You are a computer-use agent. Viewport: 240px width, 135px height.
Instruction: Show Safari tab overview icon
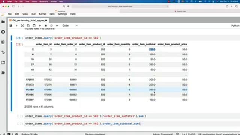click(x=237, y=6)
